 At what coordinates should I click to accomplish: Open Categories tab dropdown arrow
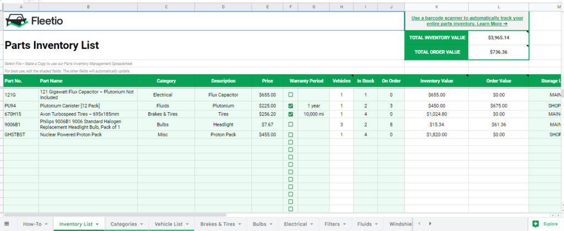click(x=142, y=224)
